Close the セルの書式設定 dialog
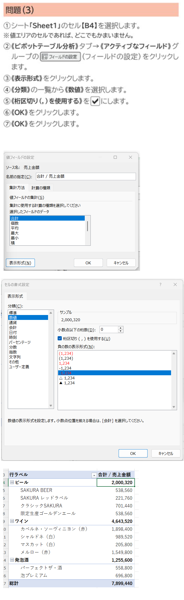Viewport: 184px width, 600px height. [175, 284]
